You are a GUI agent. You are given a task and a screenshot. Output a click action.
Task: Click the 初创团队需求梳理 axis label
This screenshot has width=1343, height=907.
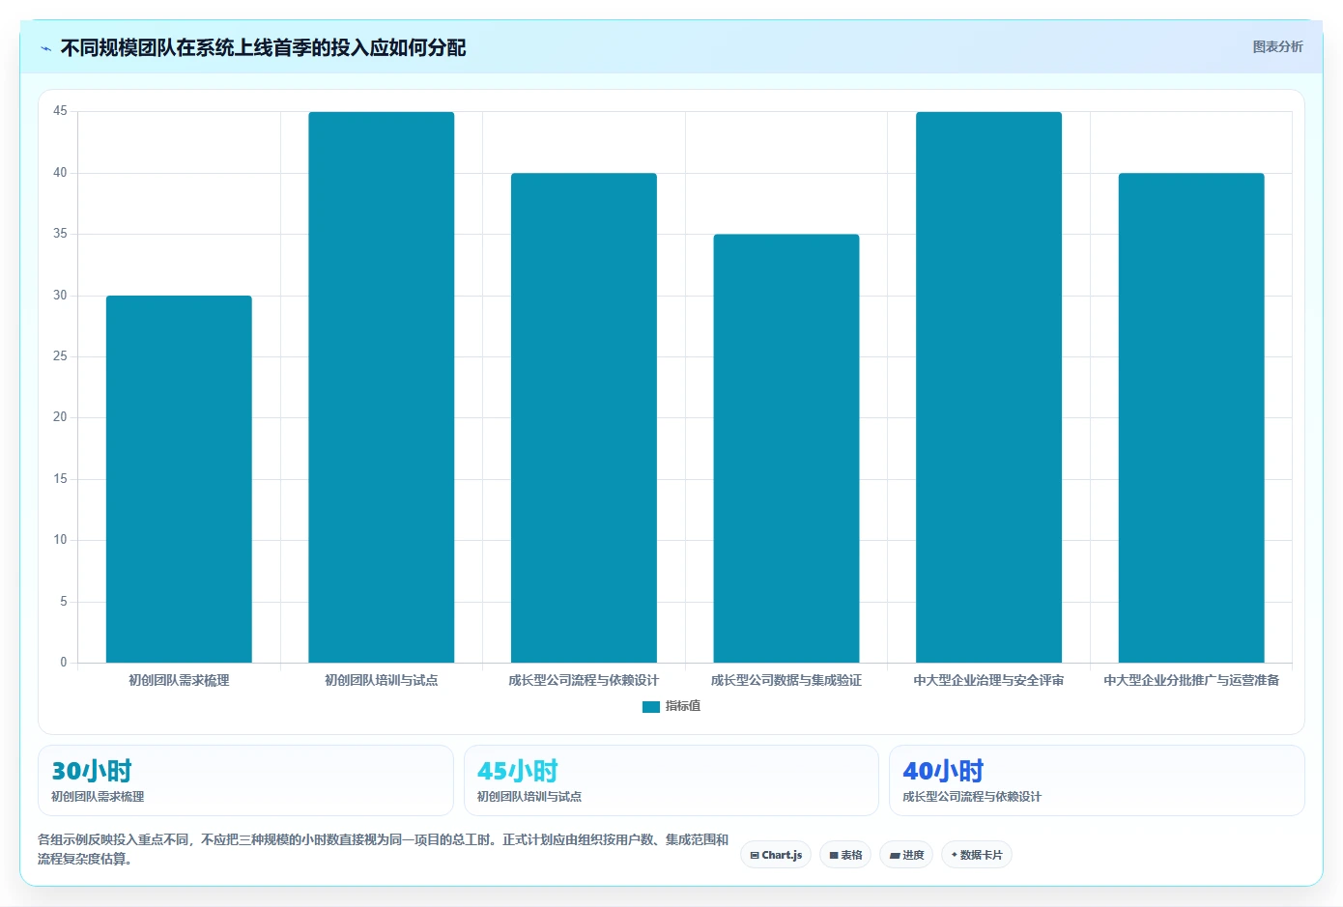[179, 680]
